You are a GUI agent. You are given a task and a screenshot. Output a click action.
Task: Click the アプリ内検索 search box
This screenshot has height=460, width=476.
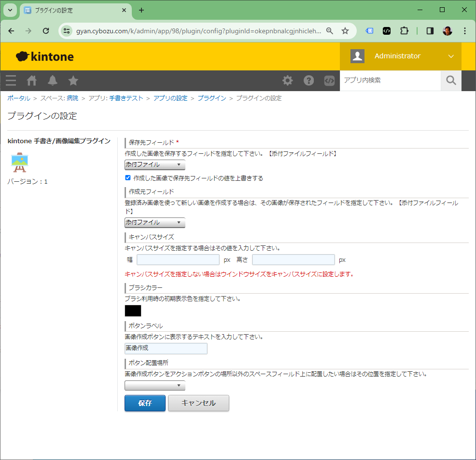(x=391, y=81)
